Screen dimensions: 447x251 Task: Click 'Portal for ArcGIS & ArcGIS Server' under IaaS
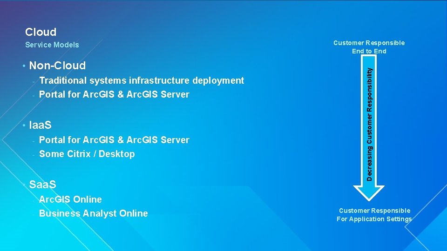(114, 140)
